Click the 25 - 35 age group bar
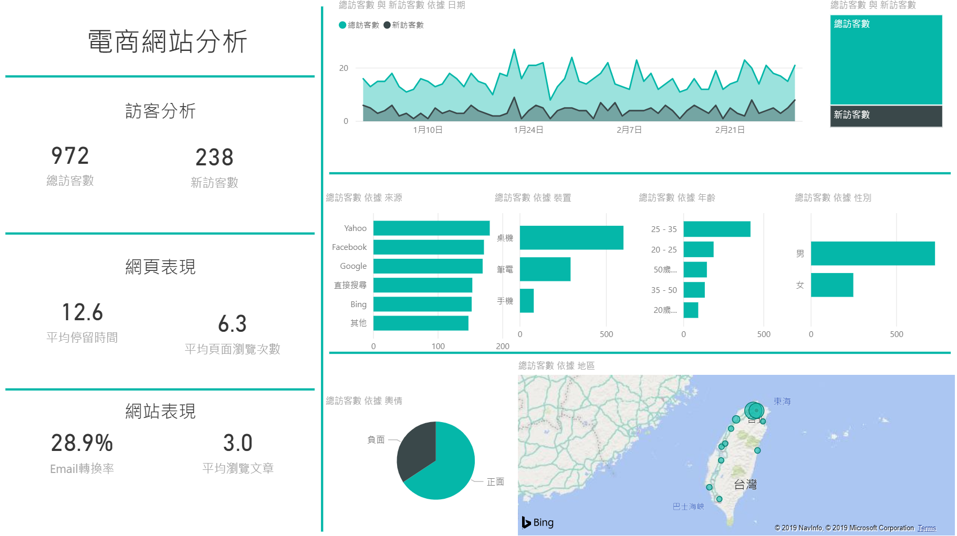Image resolution: width=957 pixels, height=536 pixels. [716, 229]
